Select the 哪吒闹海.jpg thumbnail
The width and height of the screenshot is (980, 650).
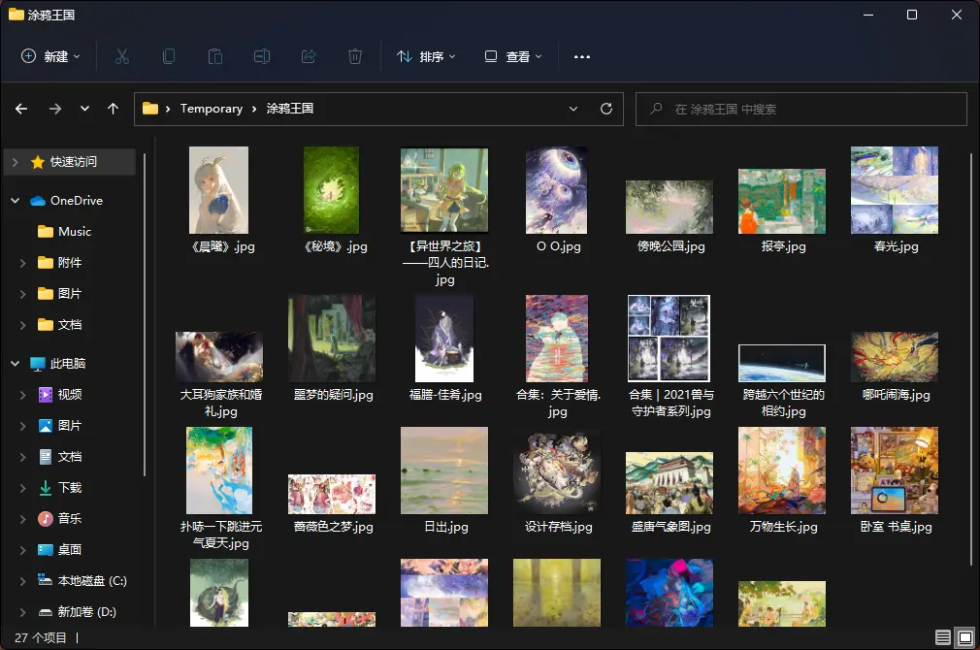895,357
